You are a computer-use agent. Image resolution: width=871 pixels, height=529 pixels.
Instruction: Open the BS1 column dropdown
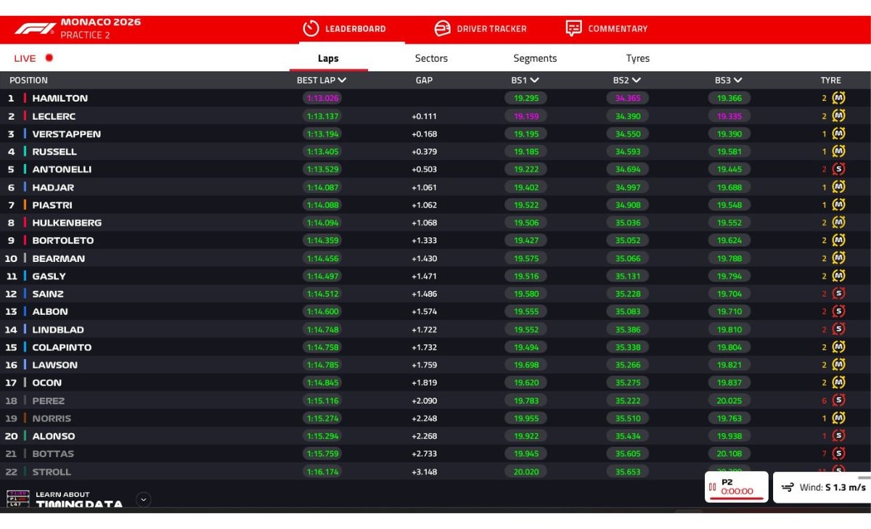point(535,81)
